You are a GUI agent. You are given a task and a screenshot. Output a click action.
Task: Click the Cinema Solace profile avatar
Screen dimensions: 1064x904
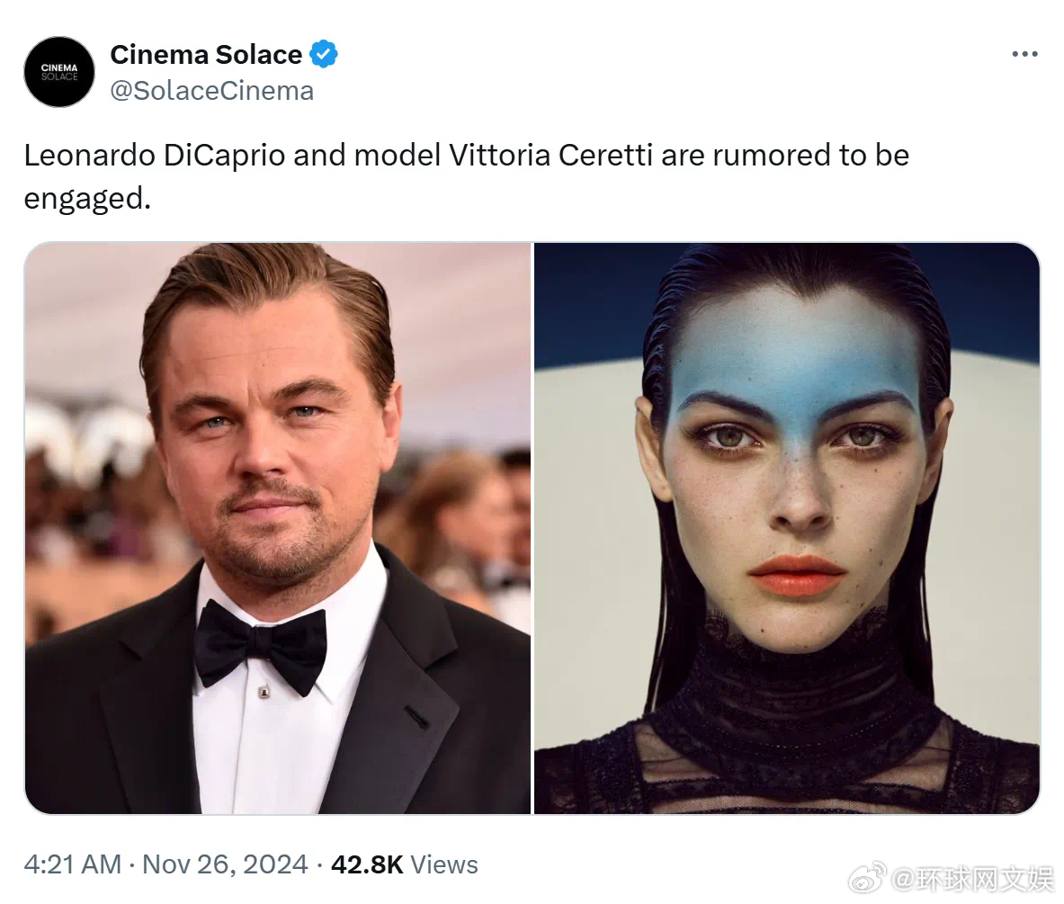tap(59, 72)
